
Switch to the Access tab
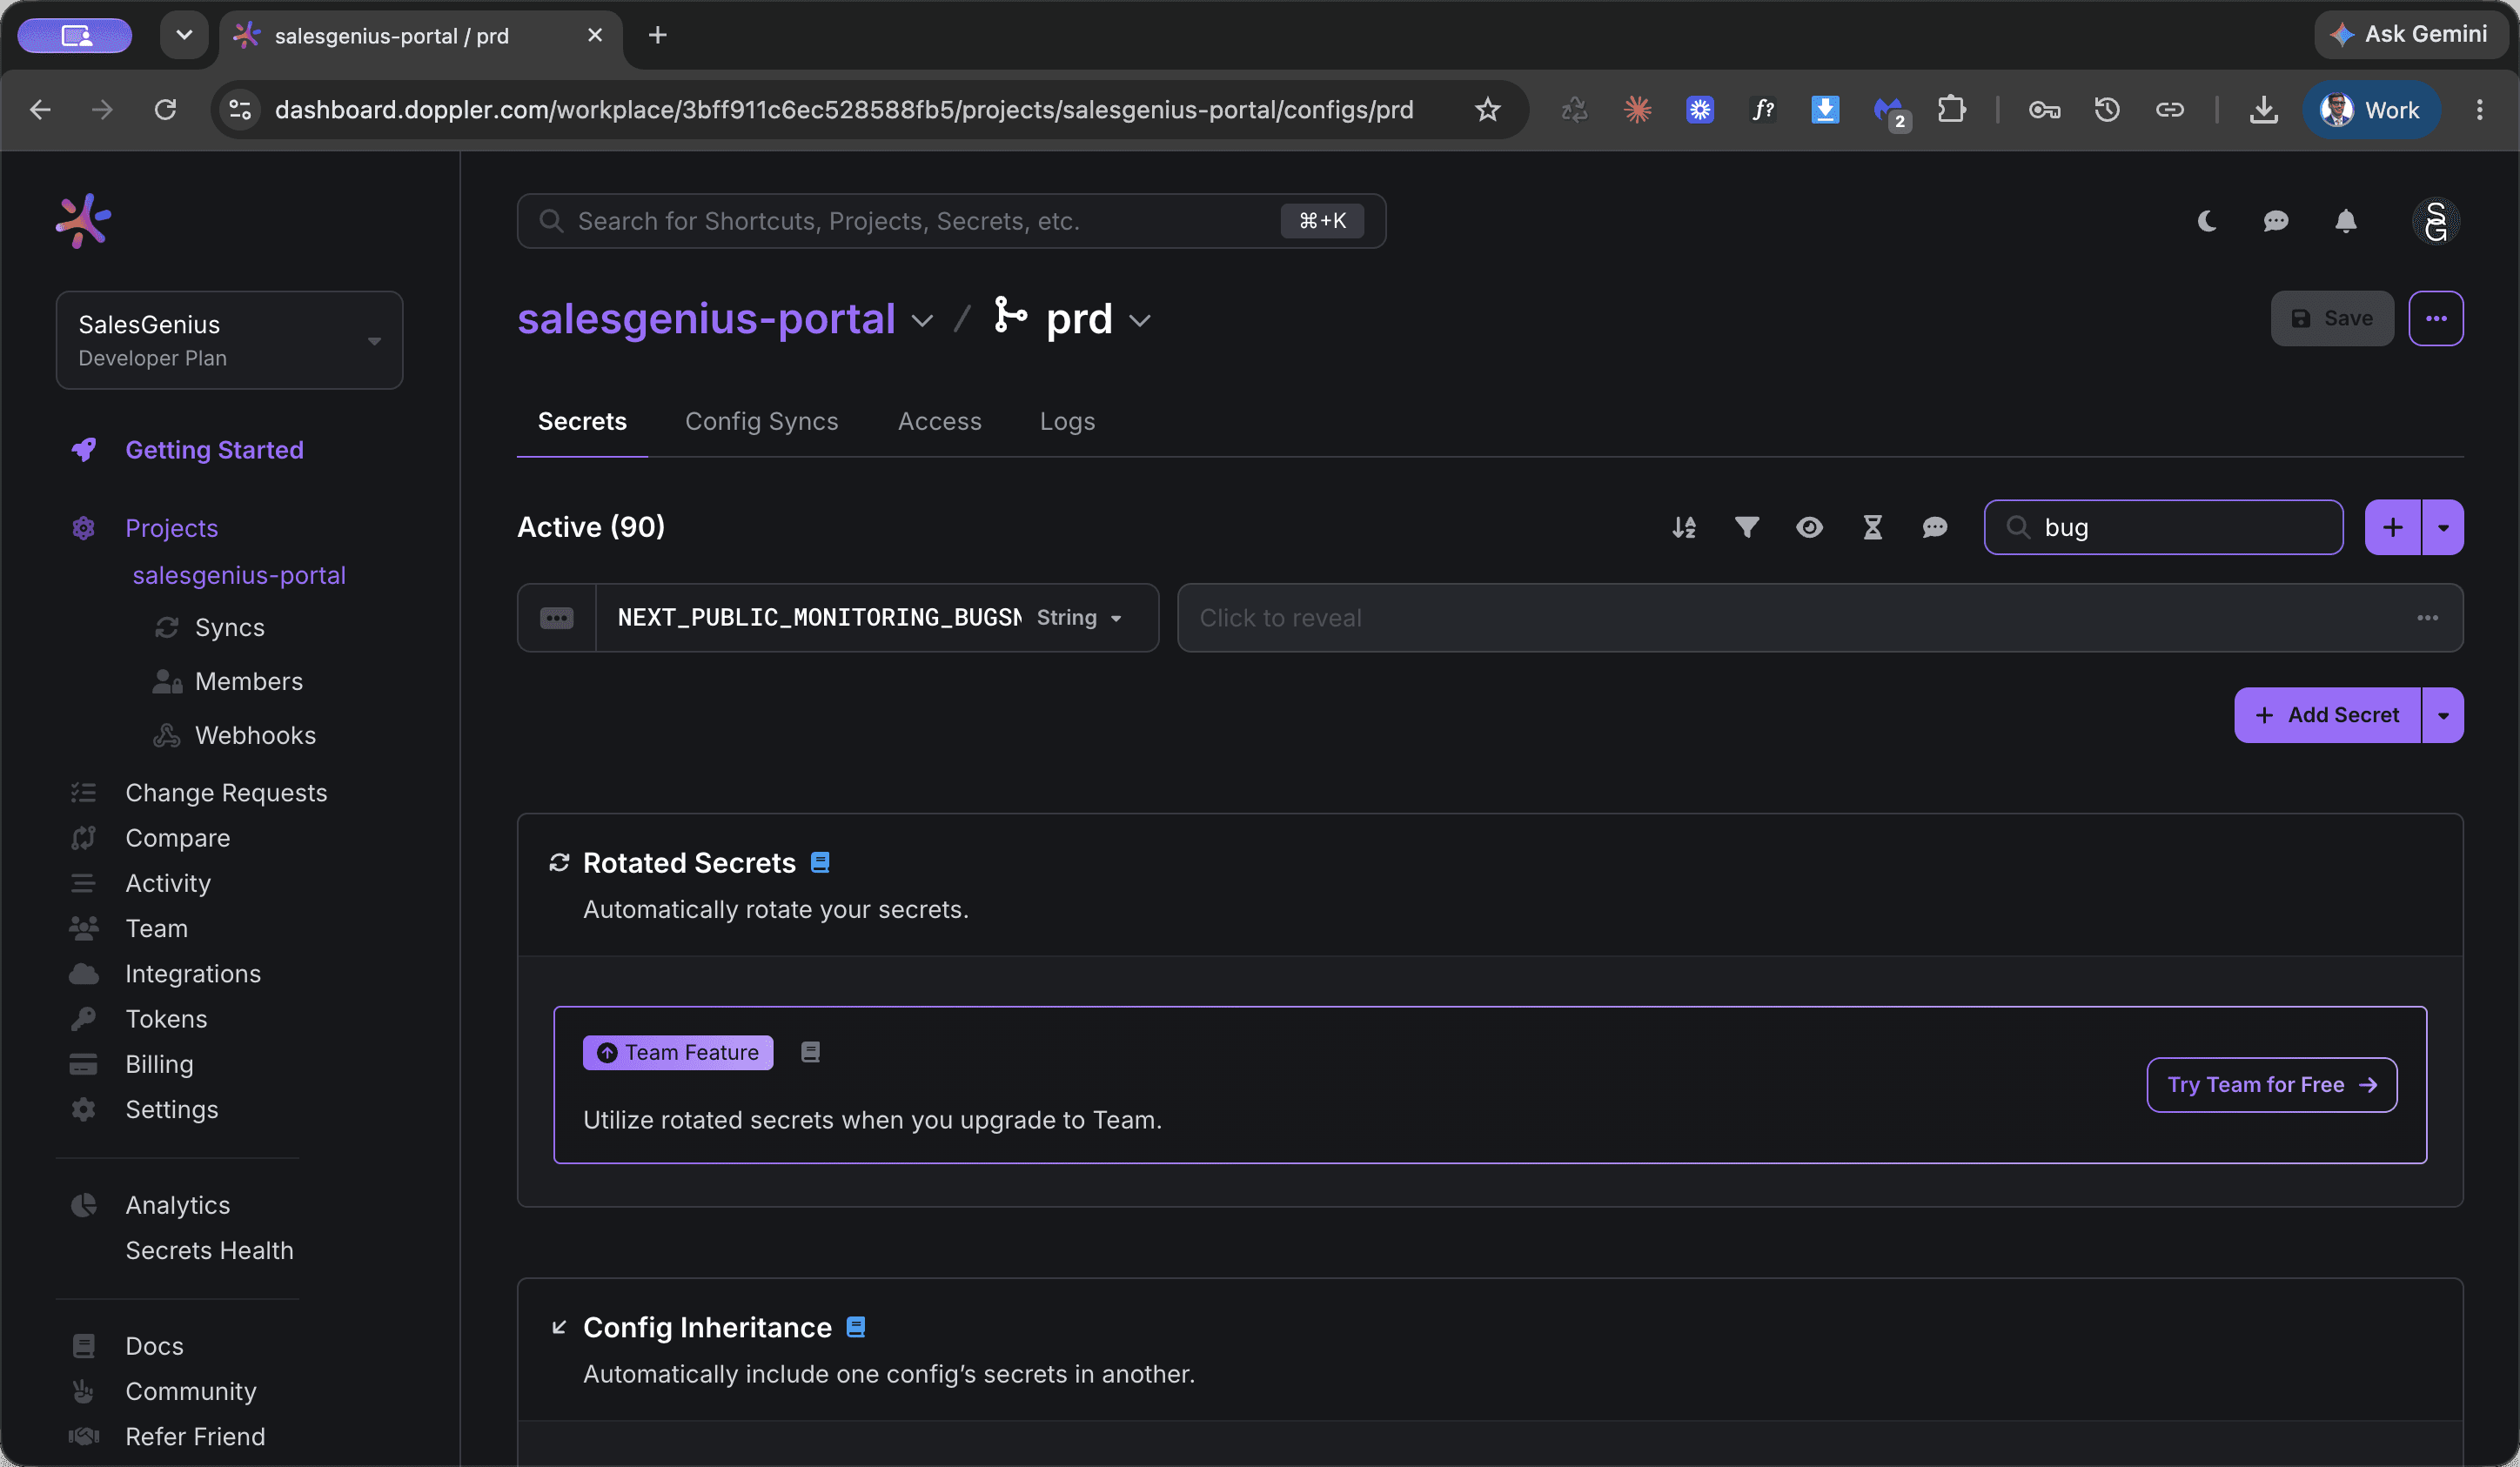click(940, 421)
